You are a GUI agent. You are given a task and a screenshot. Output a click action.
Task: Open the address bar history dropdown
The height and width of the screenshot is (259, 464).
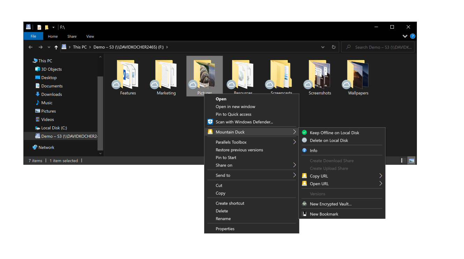tap(323, 47)
